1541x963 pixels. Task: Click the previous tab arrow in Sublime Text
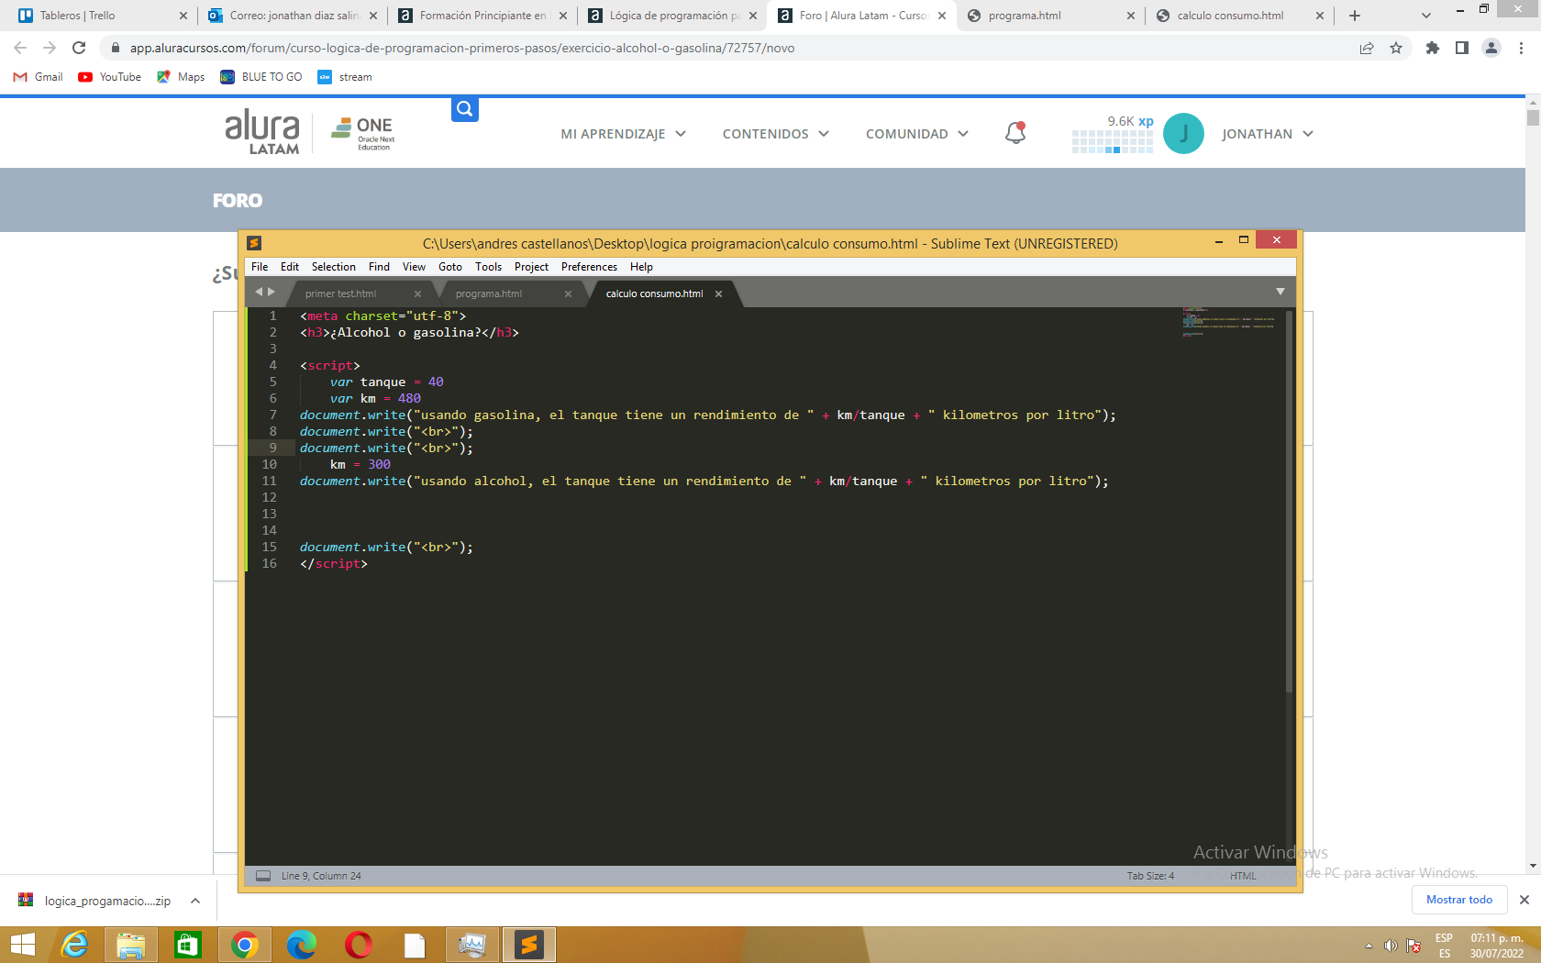click(x=259, y=292)
